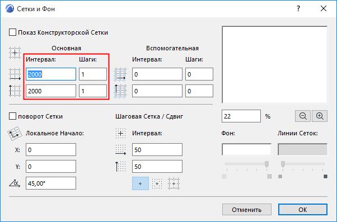Confirm the dialog with OK
The image size is (337, 222).
[303, 210]
